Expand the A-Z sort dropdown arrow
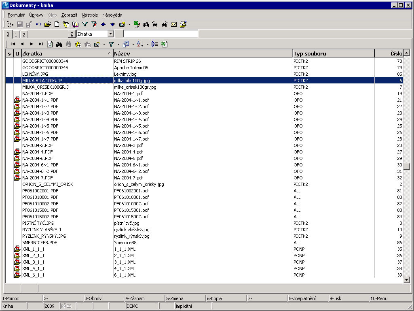414x311 pixels. 148,44
